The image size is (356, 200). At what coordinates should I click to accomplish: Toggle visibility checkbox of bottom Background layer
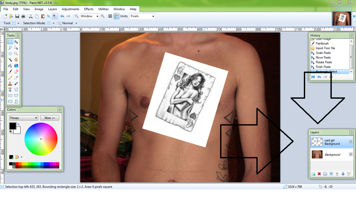point(351,154)
